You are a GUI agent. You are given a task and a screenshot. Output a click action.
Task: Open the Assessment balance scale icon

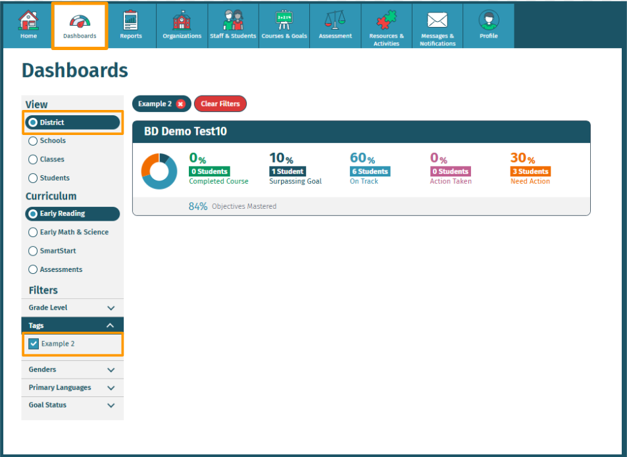[335, 20]
